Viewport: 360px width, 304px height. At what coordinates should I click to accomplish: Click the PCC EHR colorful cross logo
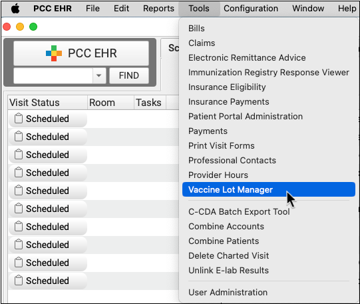(x=54, y=53)
